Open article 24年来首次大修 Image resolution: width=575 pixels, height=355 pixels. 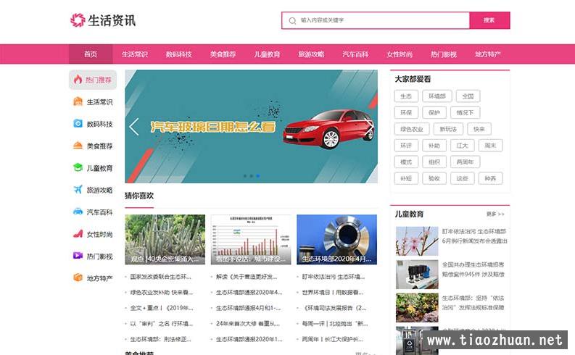[x=248, y=324]
